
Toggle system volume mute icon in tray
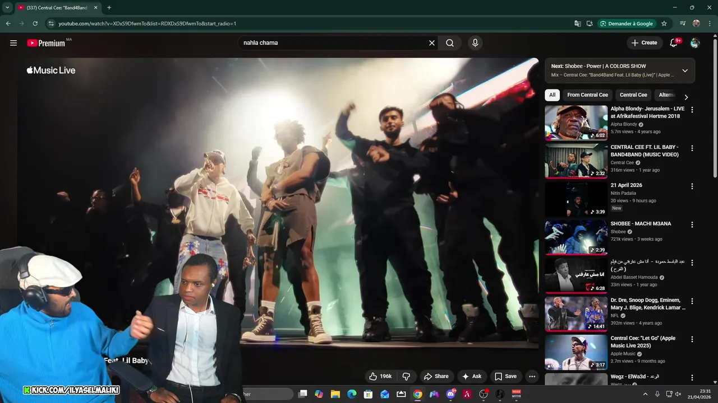[678, 394]
